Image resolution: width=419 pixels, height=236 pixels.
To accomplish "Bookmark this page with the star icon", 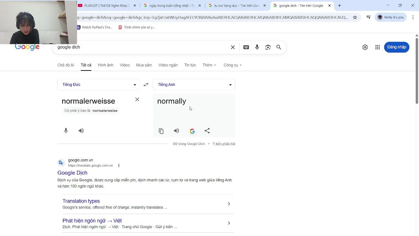I will pos(355,17).
